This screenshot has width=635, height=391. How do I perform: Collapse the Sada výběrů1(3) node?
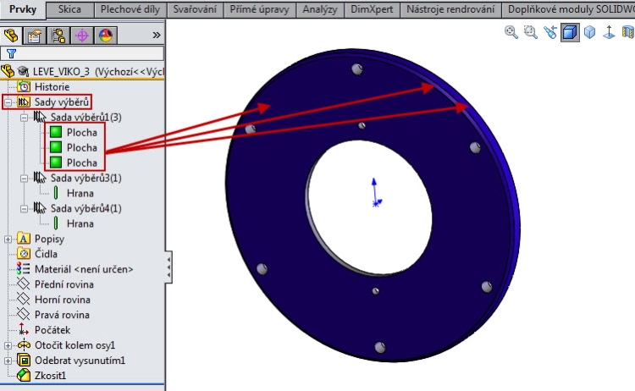click(24, 118)
